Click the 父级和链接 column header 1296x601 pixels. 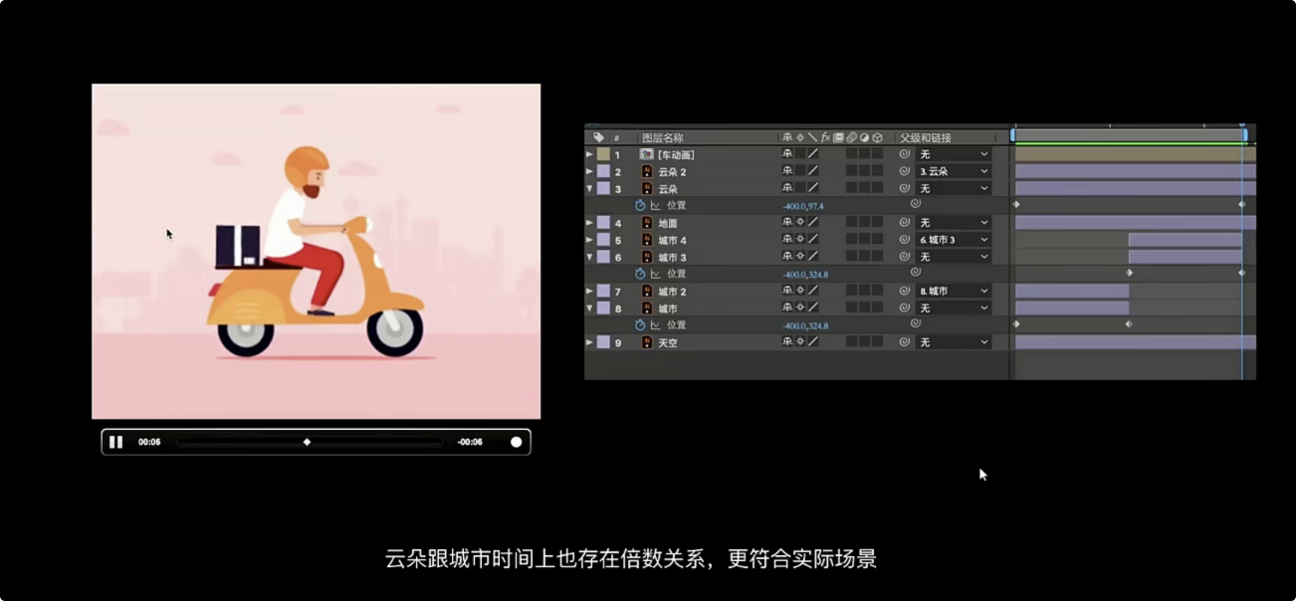[925, 137]
